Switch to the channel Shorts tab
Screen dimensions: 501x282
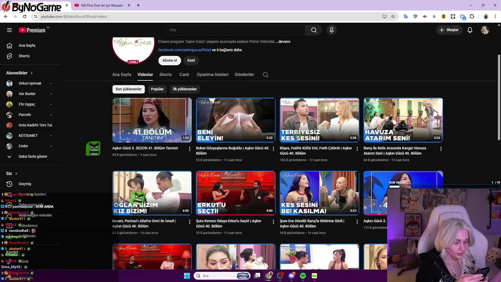pyautogui.click(x=166, y=75)
